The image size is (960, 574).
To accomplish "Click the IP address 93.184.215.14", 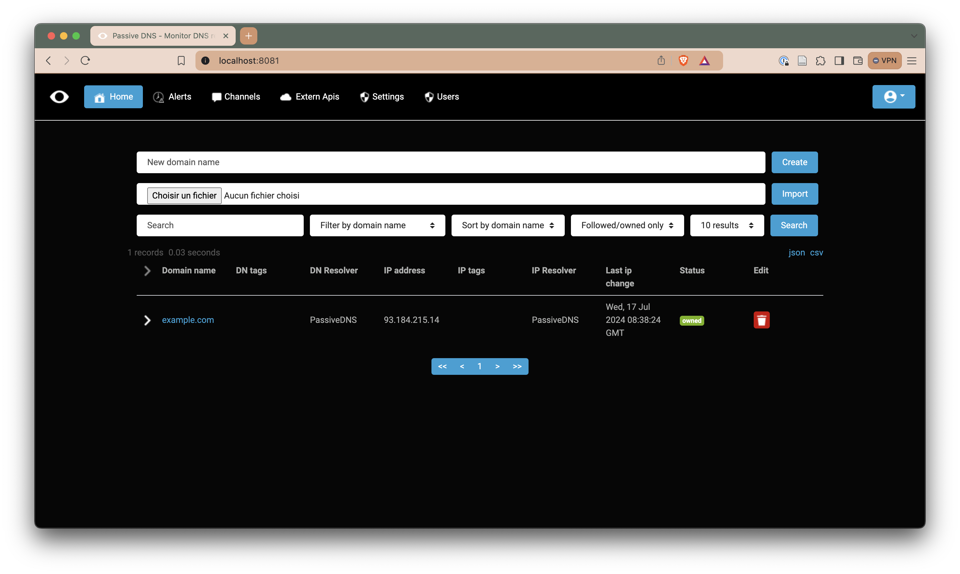I will [x=411, y=320].
